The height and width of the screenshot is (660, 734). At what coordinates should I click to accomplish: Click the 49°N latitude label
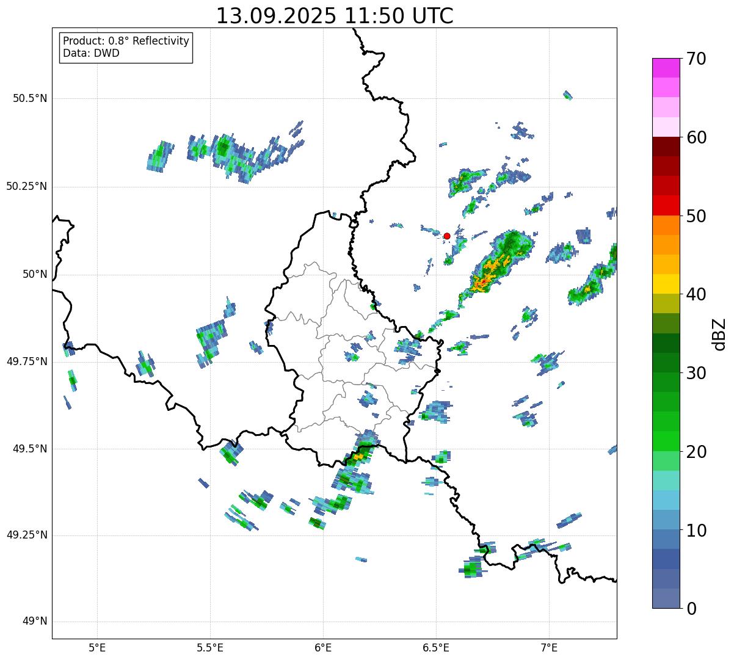(35, 622)
